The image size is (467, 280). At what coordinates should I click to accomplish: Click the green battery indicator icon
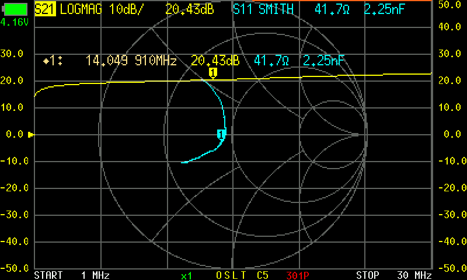[x=15, y=9]
